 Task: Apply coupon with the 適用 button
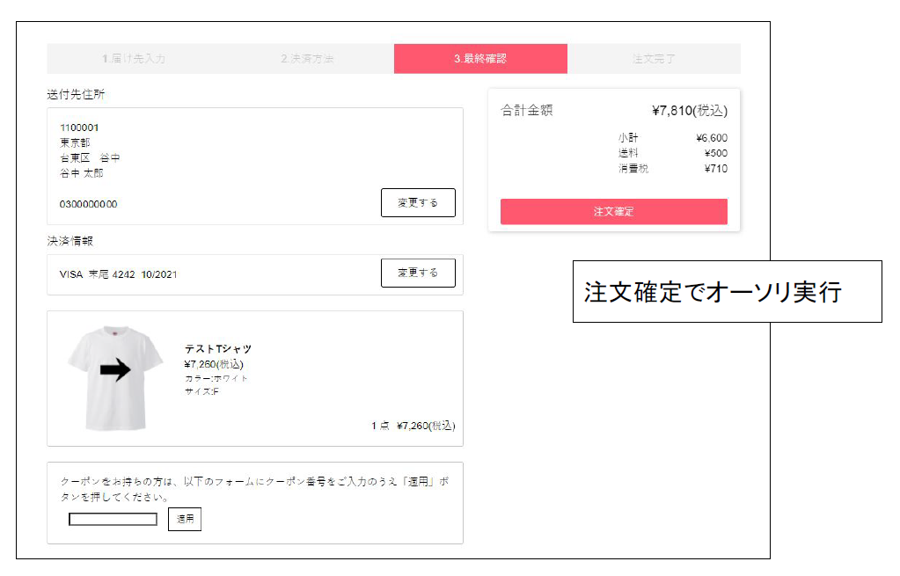click(x=184, y=519)
